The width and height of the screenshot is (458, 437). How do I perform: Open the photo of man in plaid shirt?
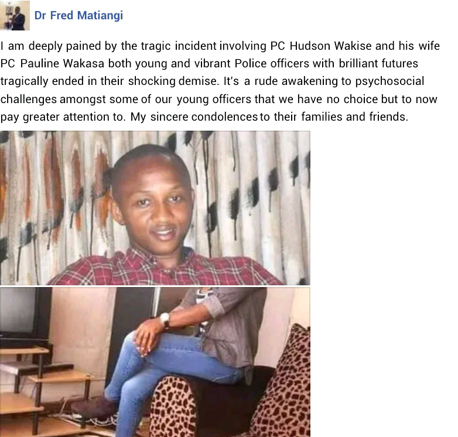pyautogui.click(x=155, y=208)
